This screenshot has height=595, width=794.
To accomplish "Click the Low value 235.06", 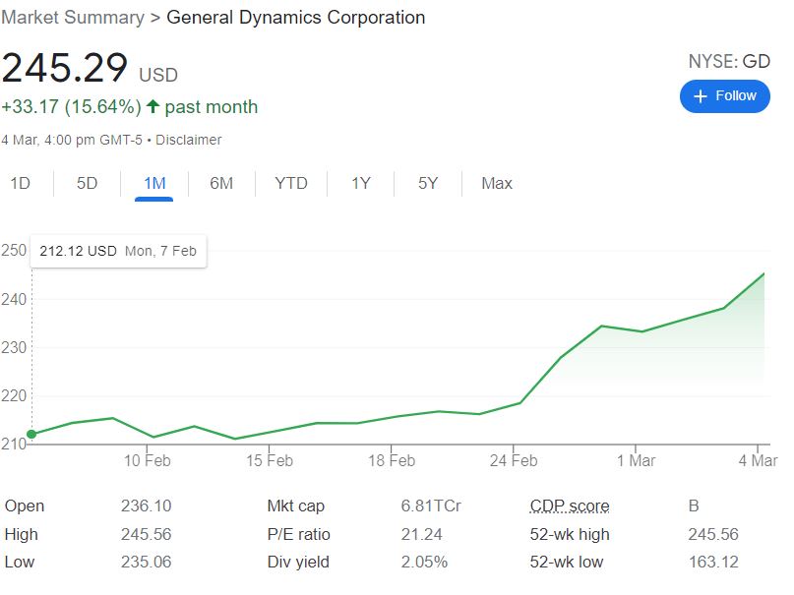I will point(147,563).
